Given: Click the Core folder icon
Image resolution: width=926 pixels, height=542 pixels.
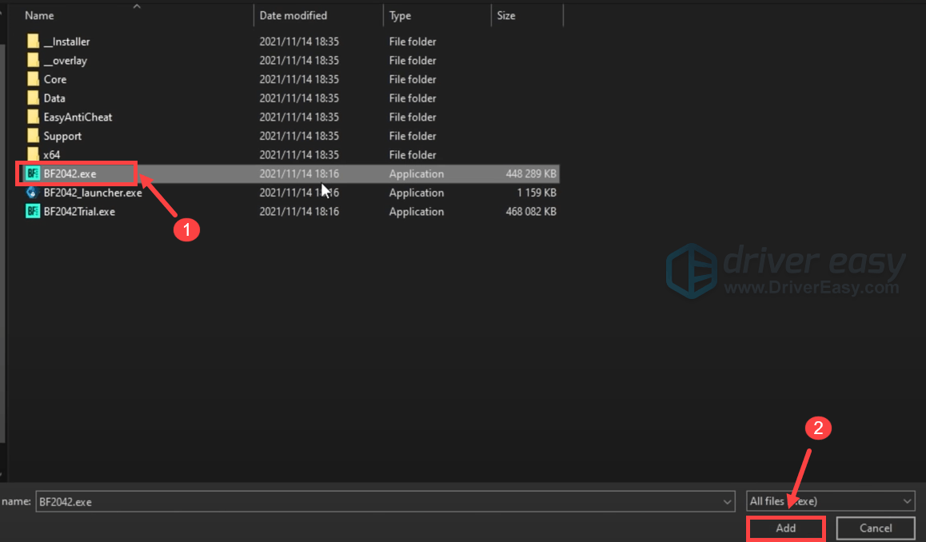Looking at the screenshot, I should click(33, 79).
